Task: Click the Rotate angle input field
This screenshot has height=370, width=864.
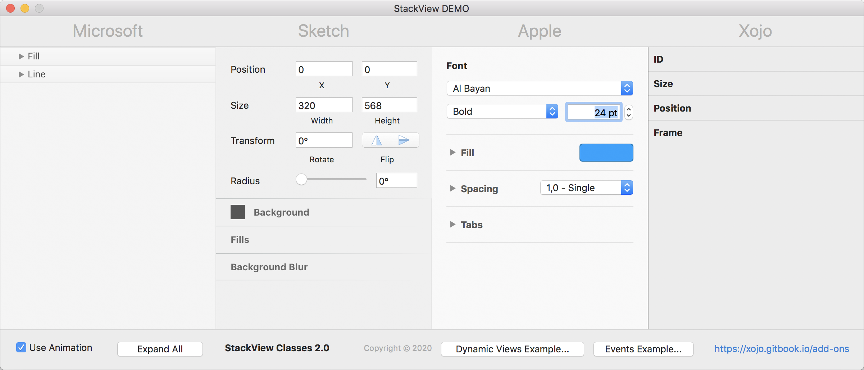Action: pyautogui.click(x=324, y=140)
